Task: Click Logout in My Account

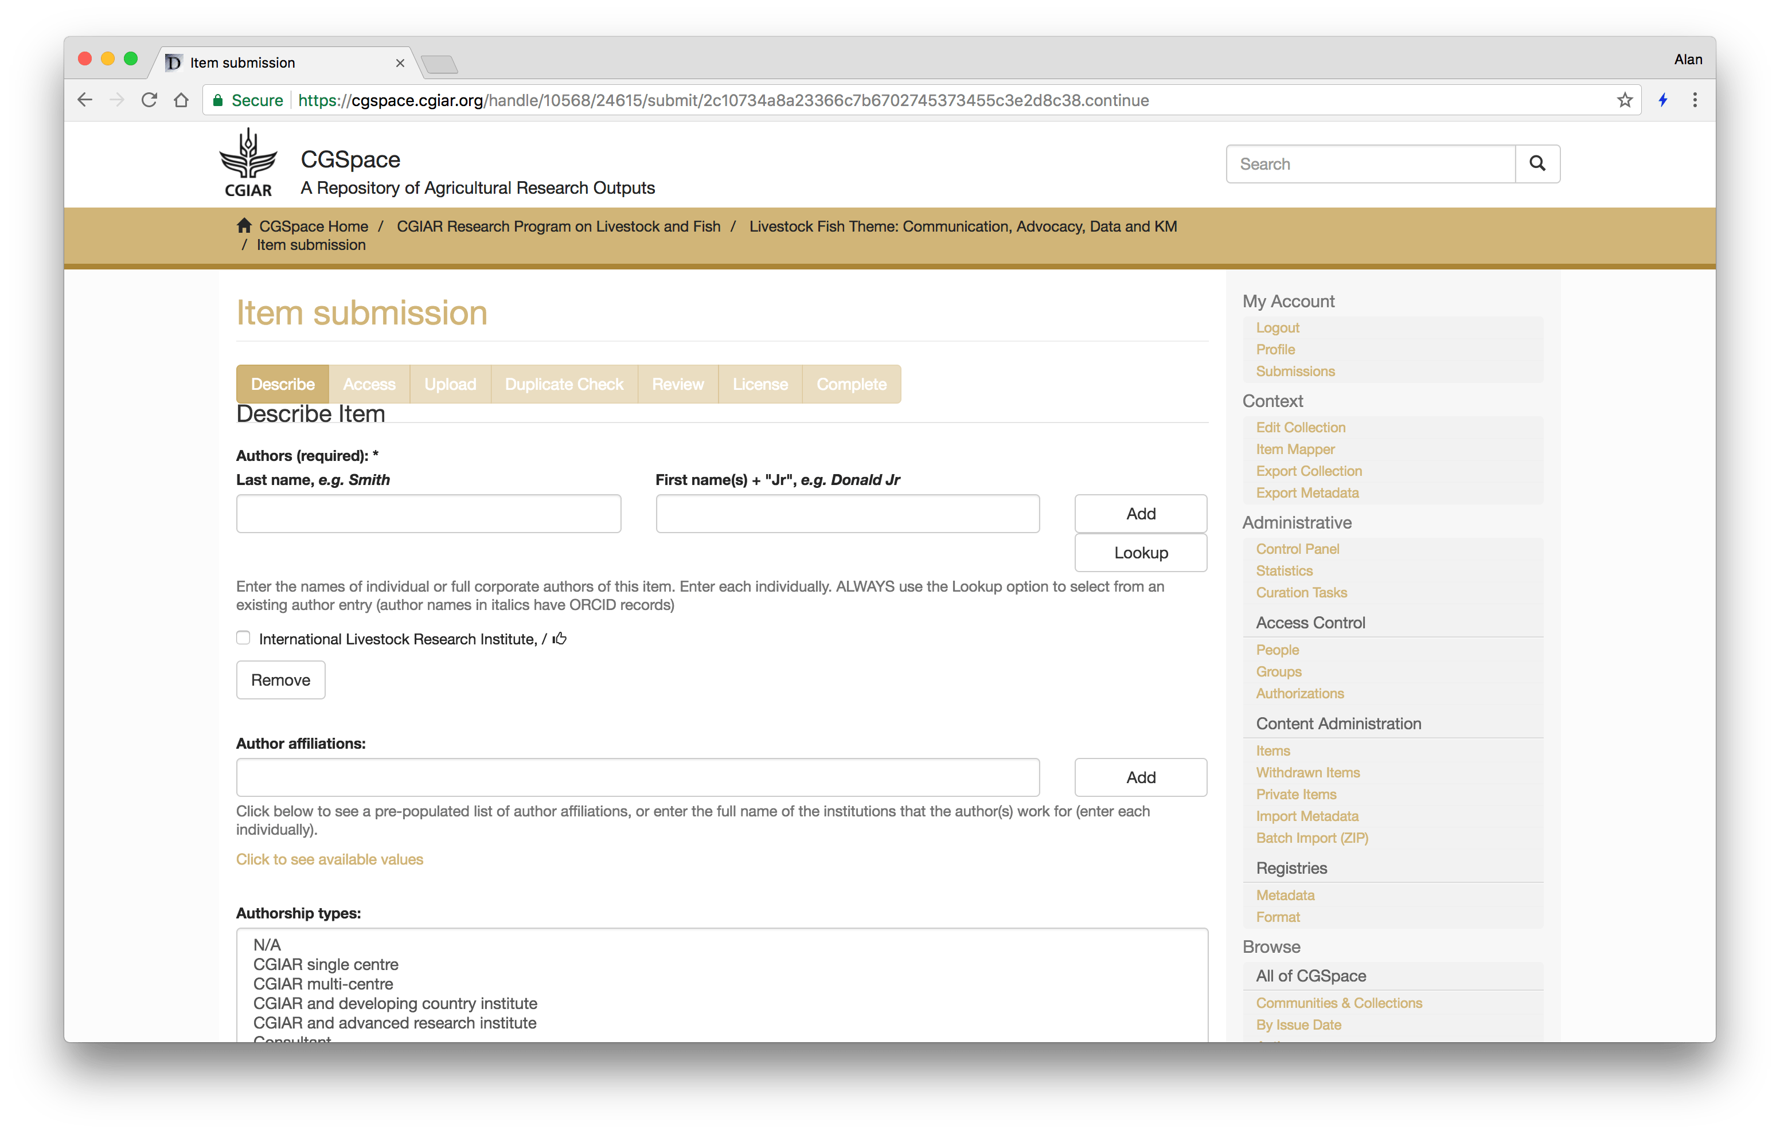Action: tap(1277, 327)
